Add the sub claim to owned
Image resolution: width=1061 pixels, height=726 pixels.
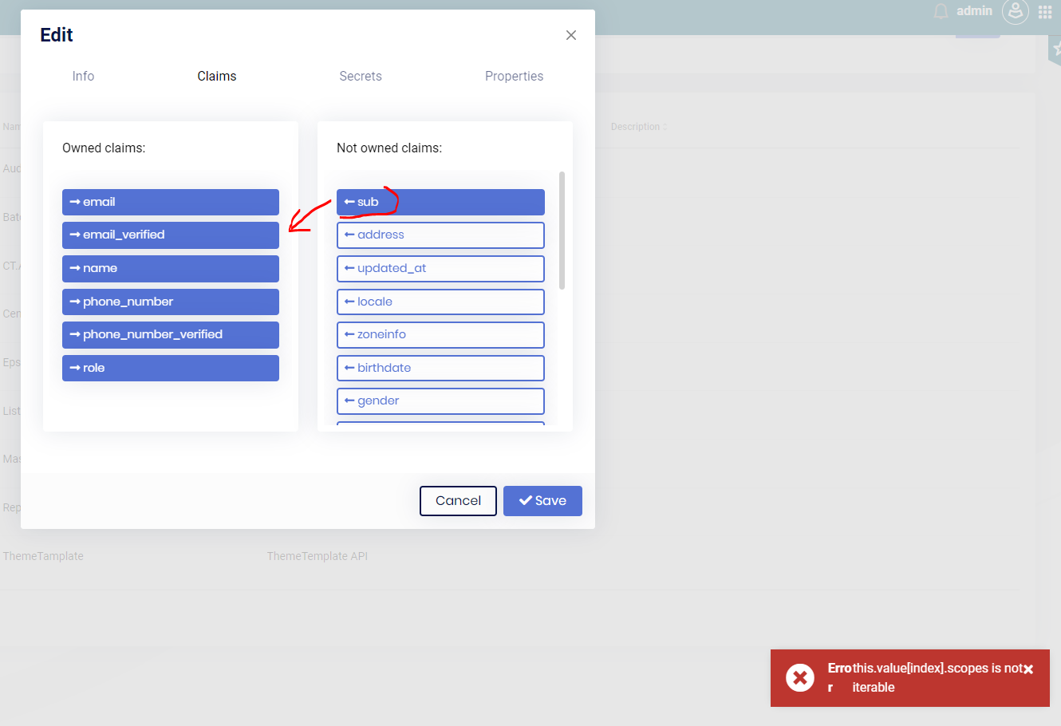440,202
